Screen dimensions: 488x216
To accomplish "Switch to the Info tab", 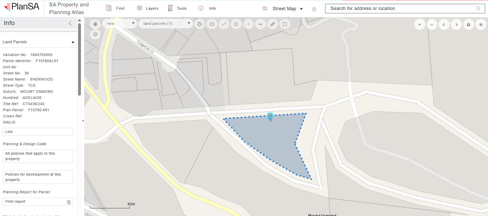I will [x=207, y=8].
